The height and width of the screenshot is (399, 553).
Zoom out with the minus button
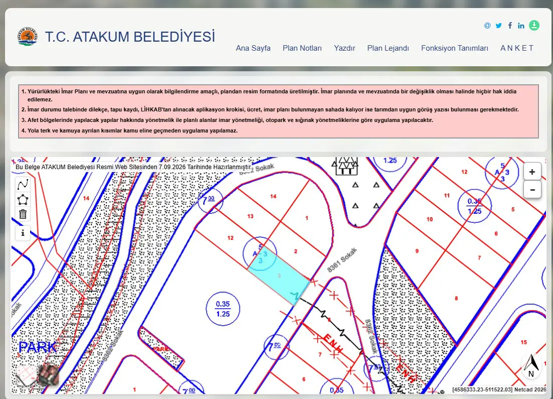click(x=532, y=189)
